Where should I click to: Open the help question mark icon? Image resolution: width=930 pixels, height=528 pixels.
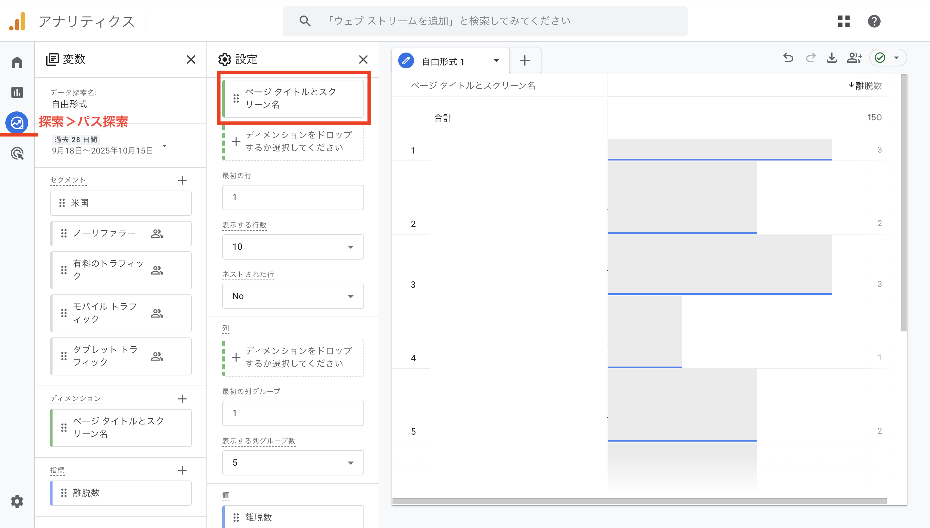pos(874,21)
